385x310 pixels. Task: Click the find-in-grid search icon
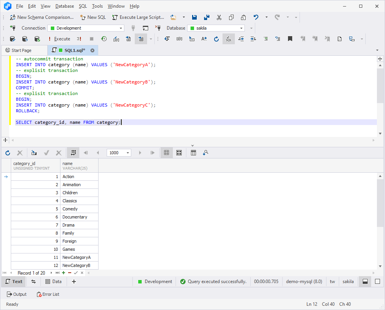[x=206, y=153]
